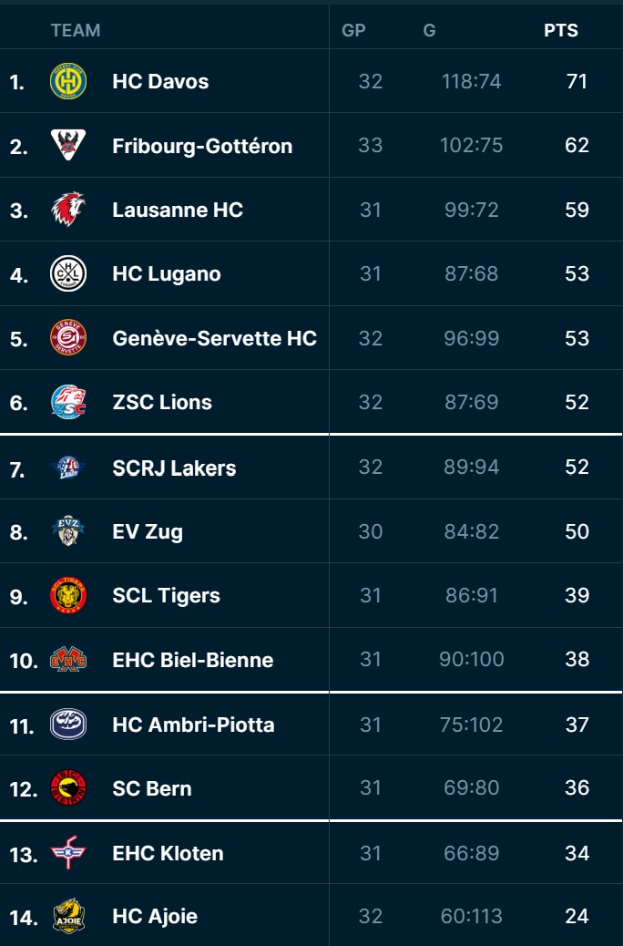
Task: Click the EHC Kloten team logo
Action: click(68, 853)
